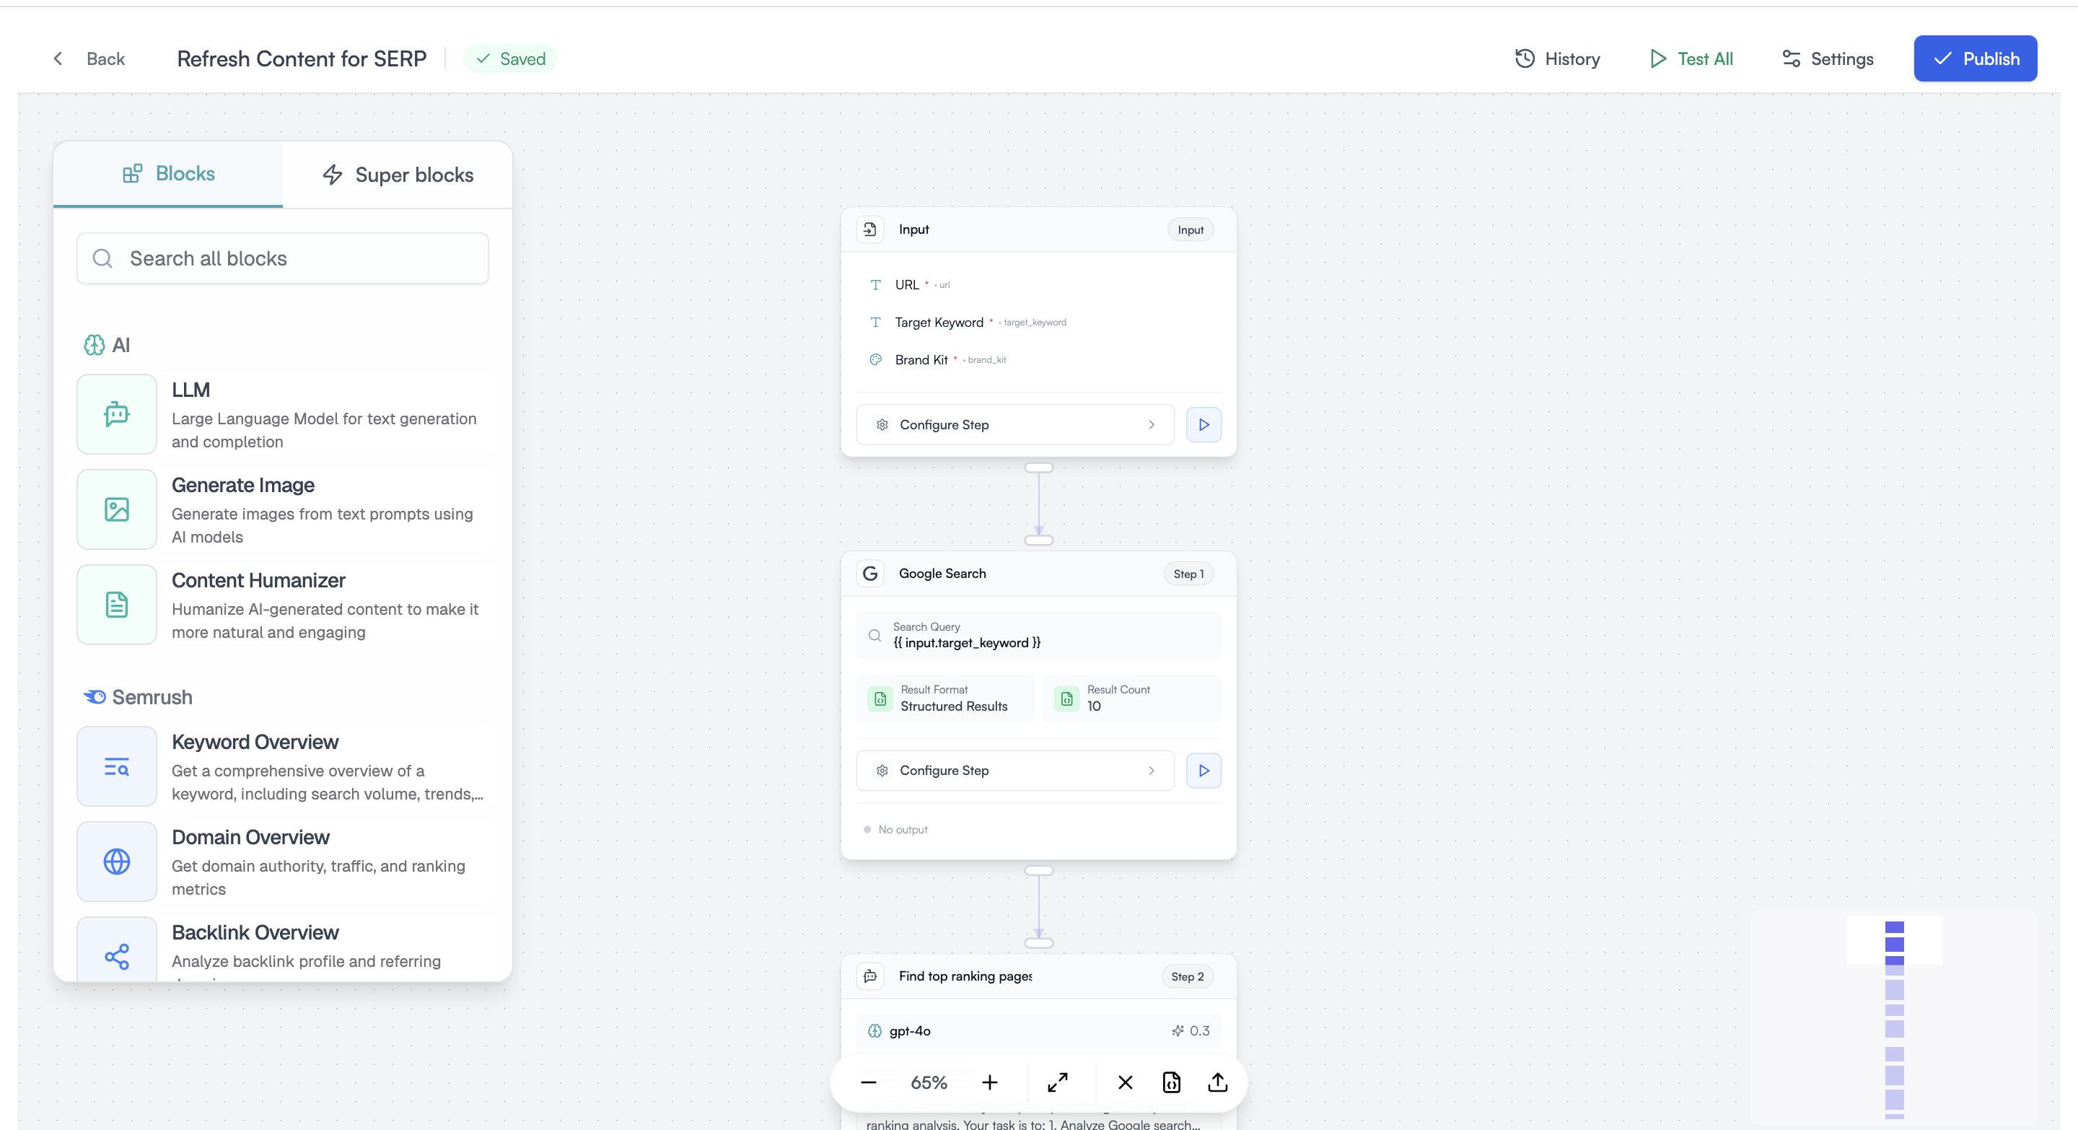The image size is (2078, 1130).
Task: Click the Generate Image block icon
Action: click(116, 509)
